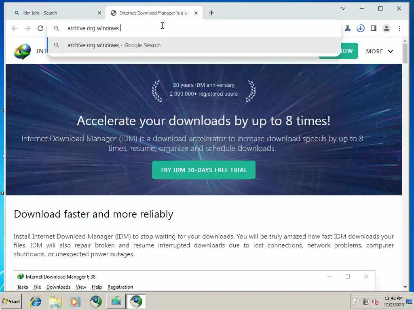
Task: Open the green arrow taskbar app
Action: coord(116,301)
